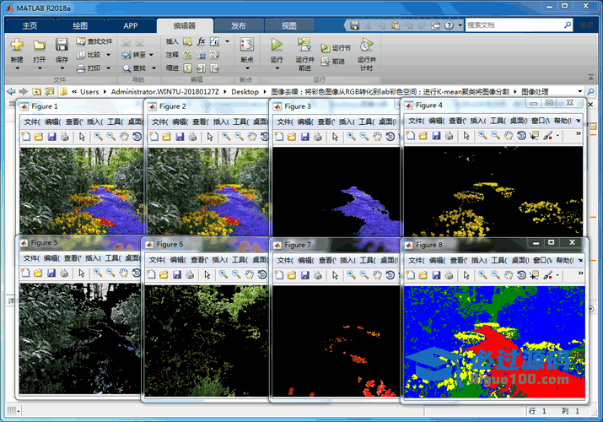Click the Breakpoints (断点) icon

[247, 44]
